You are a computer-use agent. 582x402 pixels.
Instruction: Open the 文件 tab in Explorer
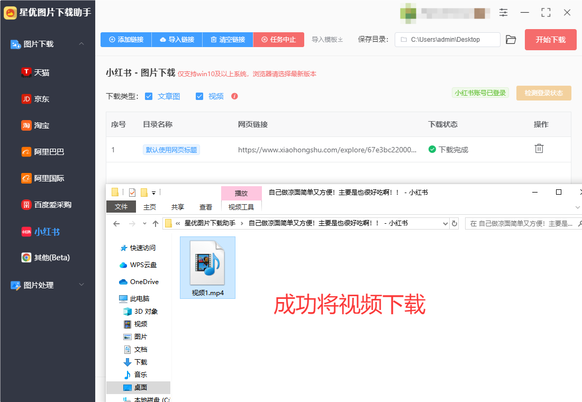(121, 207)
